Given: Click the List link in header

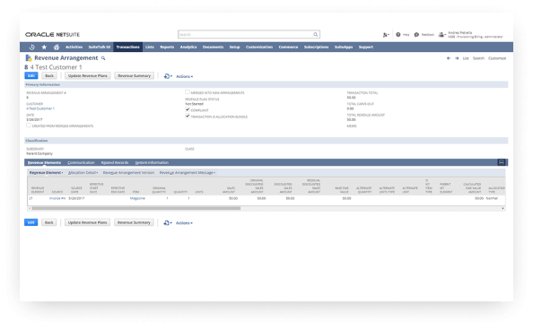Looking at the screenshot, I should coord(466,58).
